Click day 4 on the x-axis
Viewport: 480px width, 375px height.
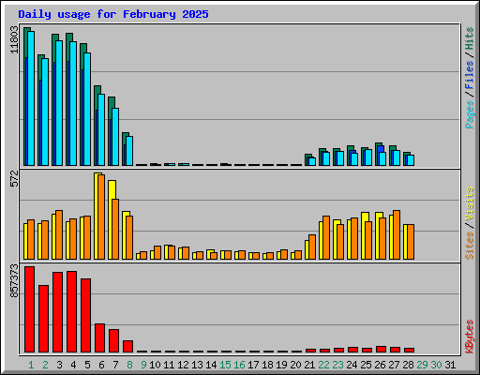click(73, 365)
